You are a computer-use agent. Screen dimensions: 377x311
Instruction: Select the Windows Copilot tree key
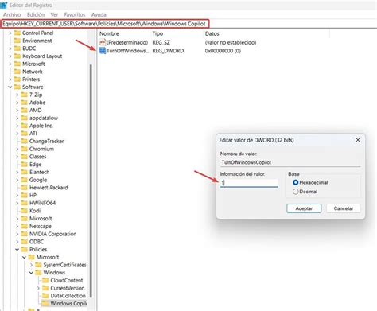(x=68, y=303)
